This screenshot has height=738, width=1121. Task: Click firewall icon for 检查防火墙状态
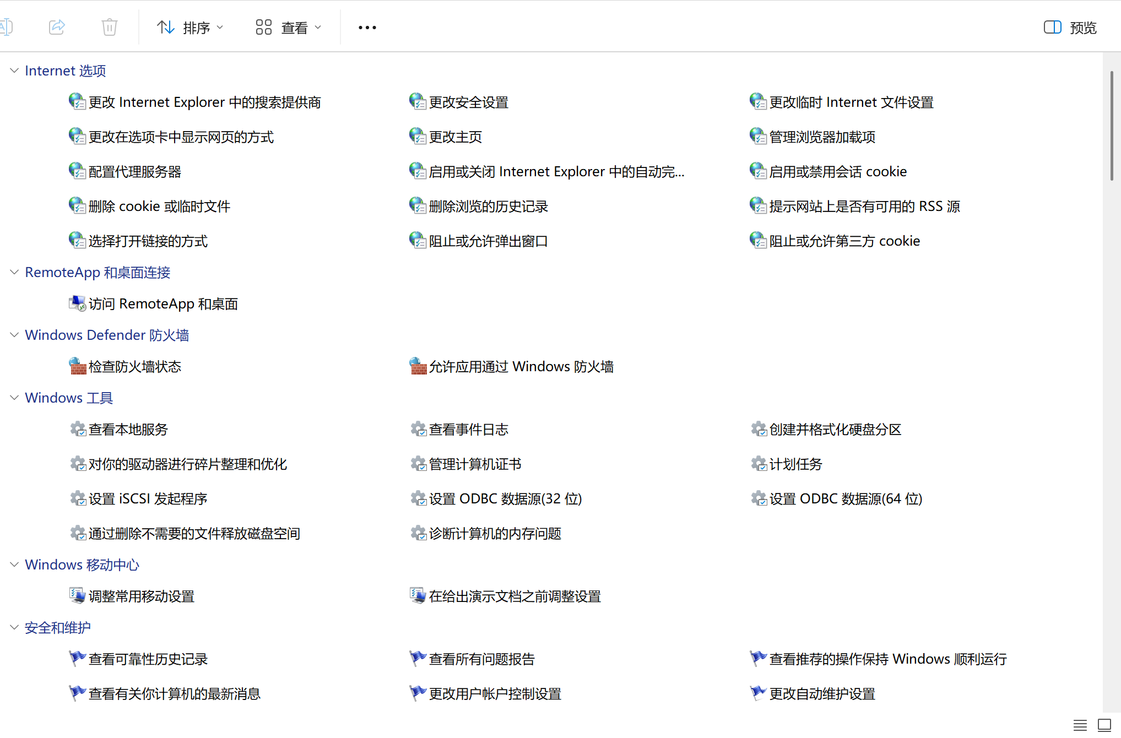(x=77, y=366)
